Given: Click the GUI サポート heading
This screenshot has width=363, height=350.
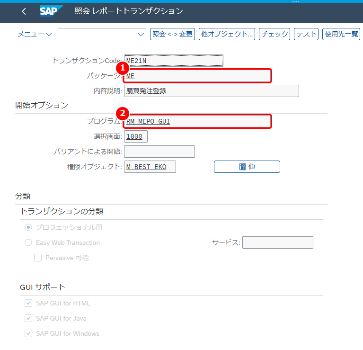Looking at the screenshot, I should click(43, 287).
